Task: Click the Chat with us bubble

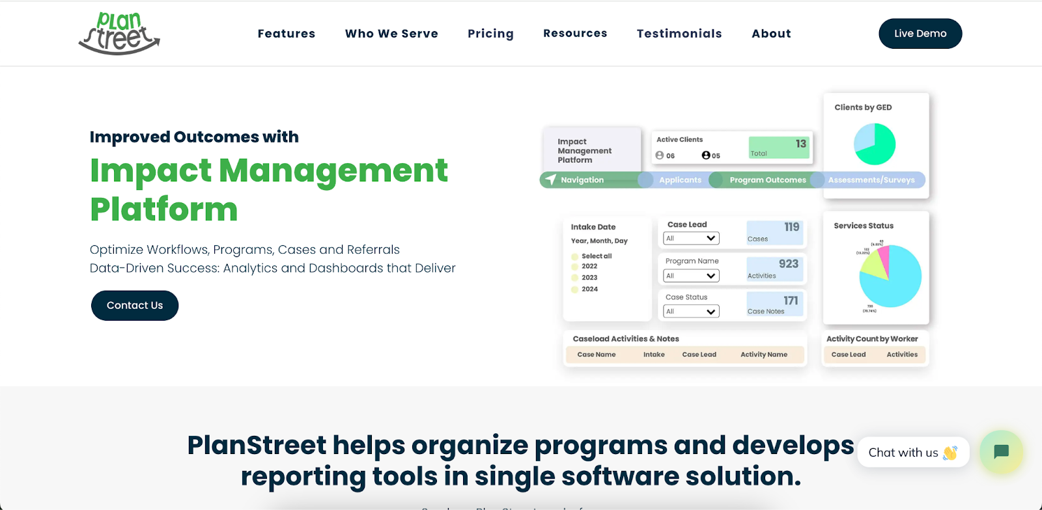Action: 914,452
